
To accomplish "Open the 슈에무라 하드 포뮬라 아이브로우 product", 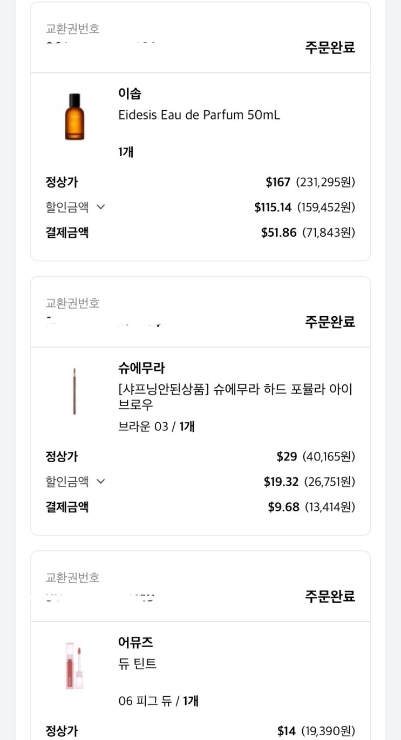I will point(235,397).
